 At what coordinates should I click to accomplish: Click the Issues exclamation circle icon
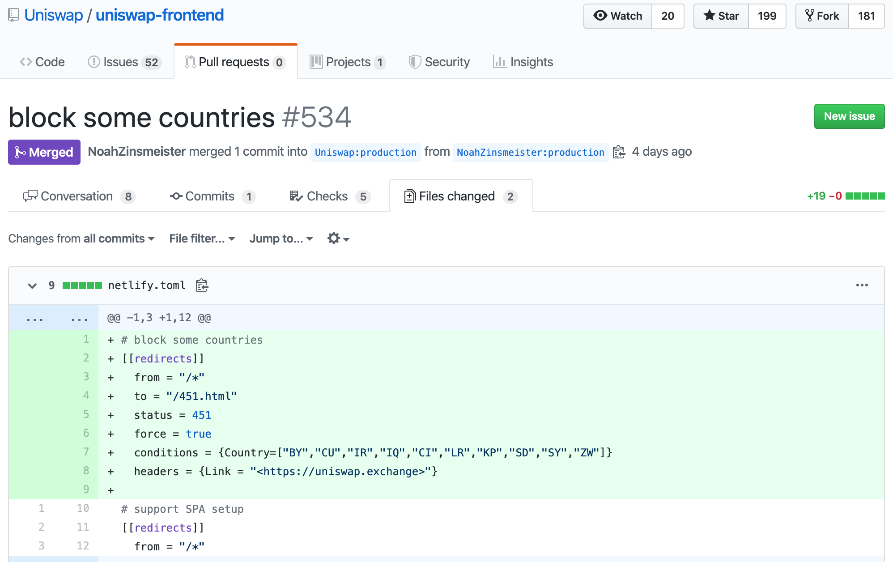click(94, 62)
